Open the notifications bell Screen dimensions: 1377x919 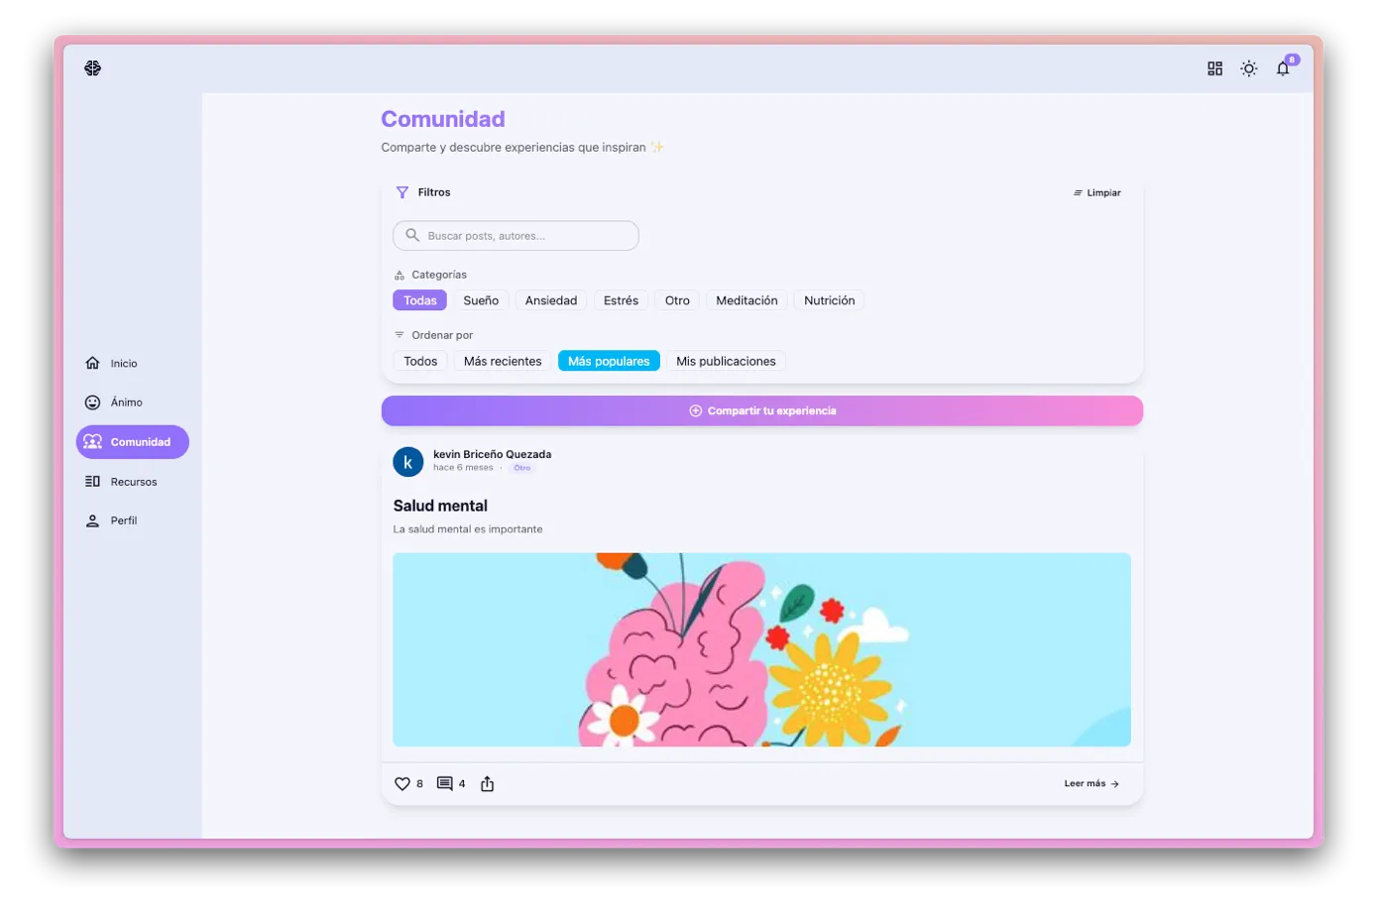(1283, 68)
